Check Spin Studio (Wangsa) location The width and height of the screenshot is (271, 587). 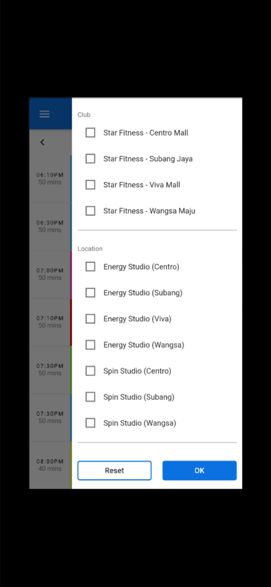pyautogui.click(x=90, y=423)
